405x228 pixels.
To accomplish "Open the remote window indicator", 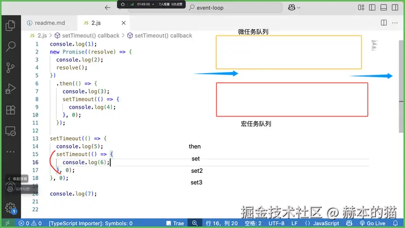I will coord(7,223).
